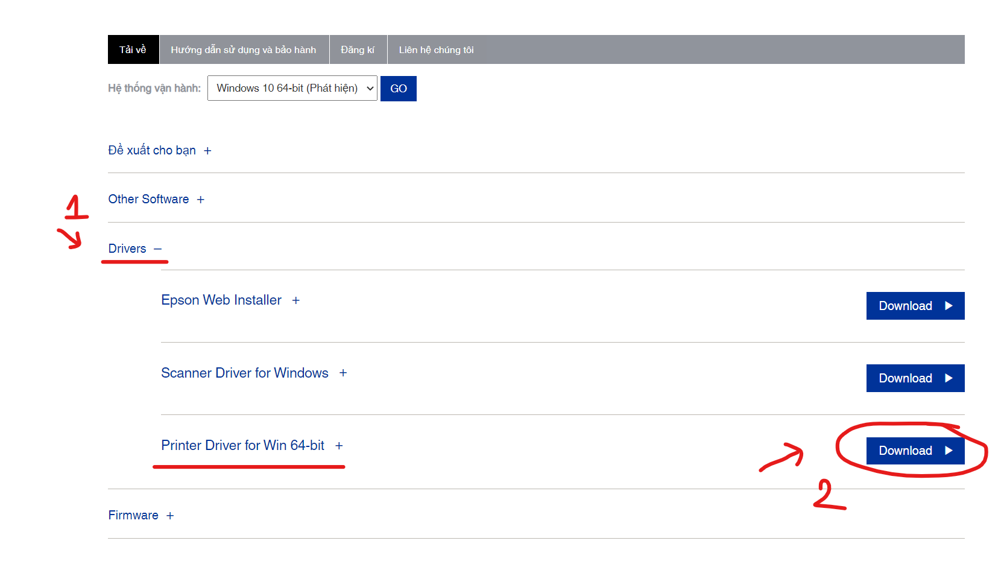Open the Firmware section heading

coord(133,515)
